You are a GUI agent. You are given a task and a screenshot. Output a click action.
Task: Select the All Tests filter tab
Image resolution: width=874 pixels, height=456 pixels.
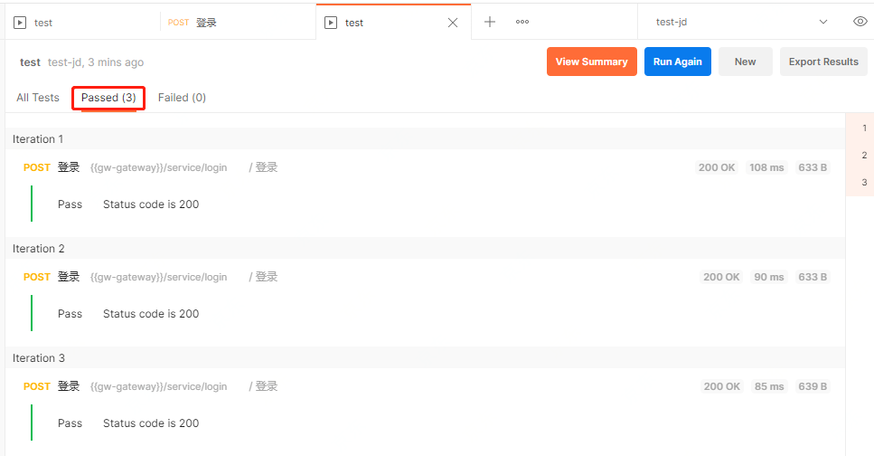[38, 98]
